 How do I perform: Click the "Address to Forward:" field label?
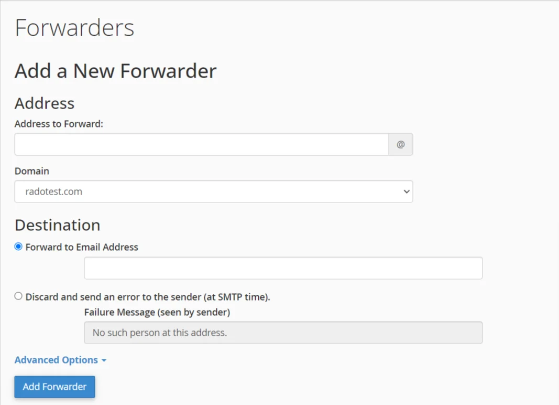59,124
